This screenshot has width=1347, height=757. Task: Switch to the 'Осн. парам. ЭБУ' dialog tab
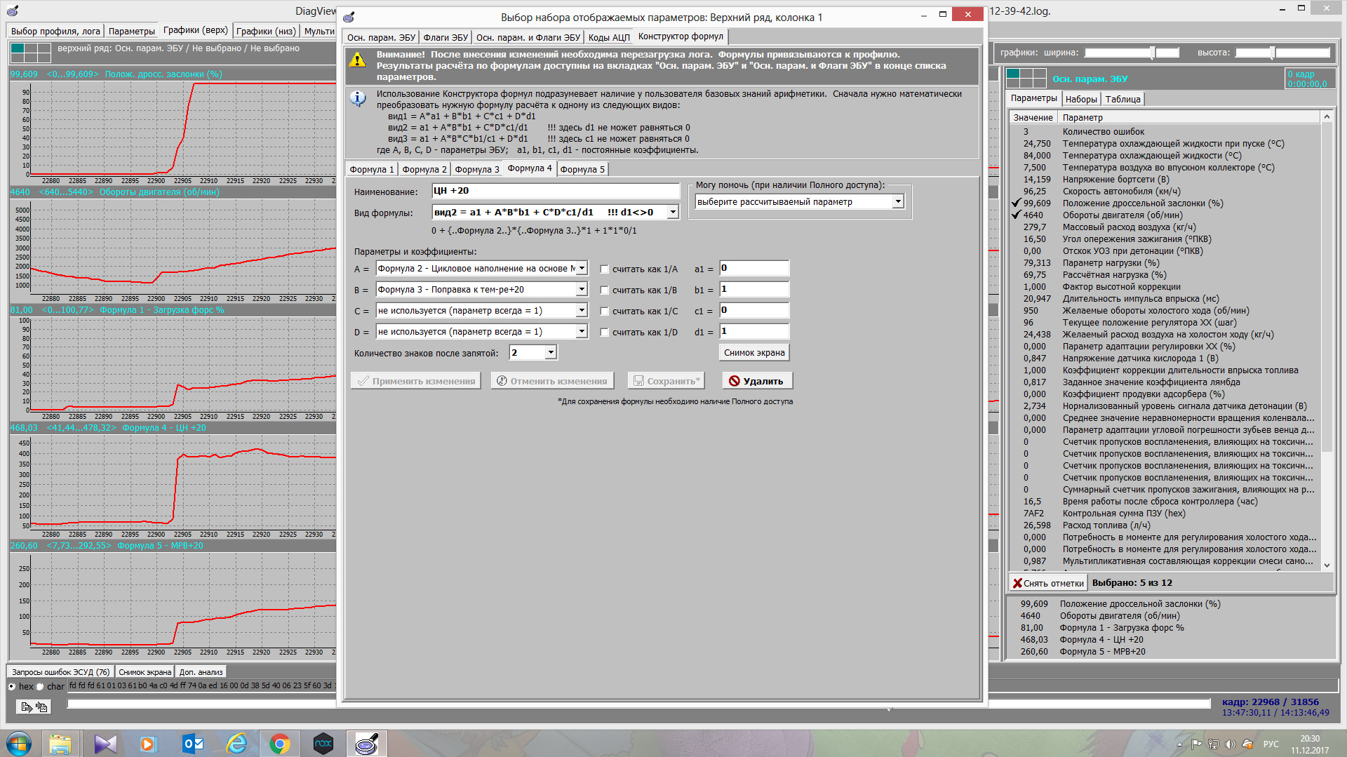[x=381, y=37]
